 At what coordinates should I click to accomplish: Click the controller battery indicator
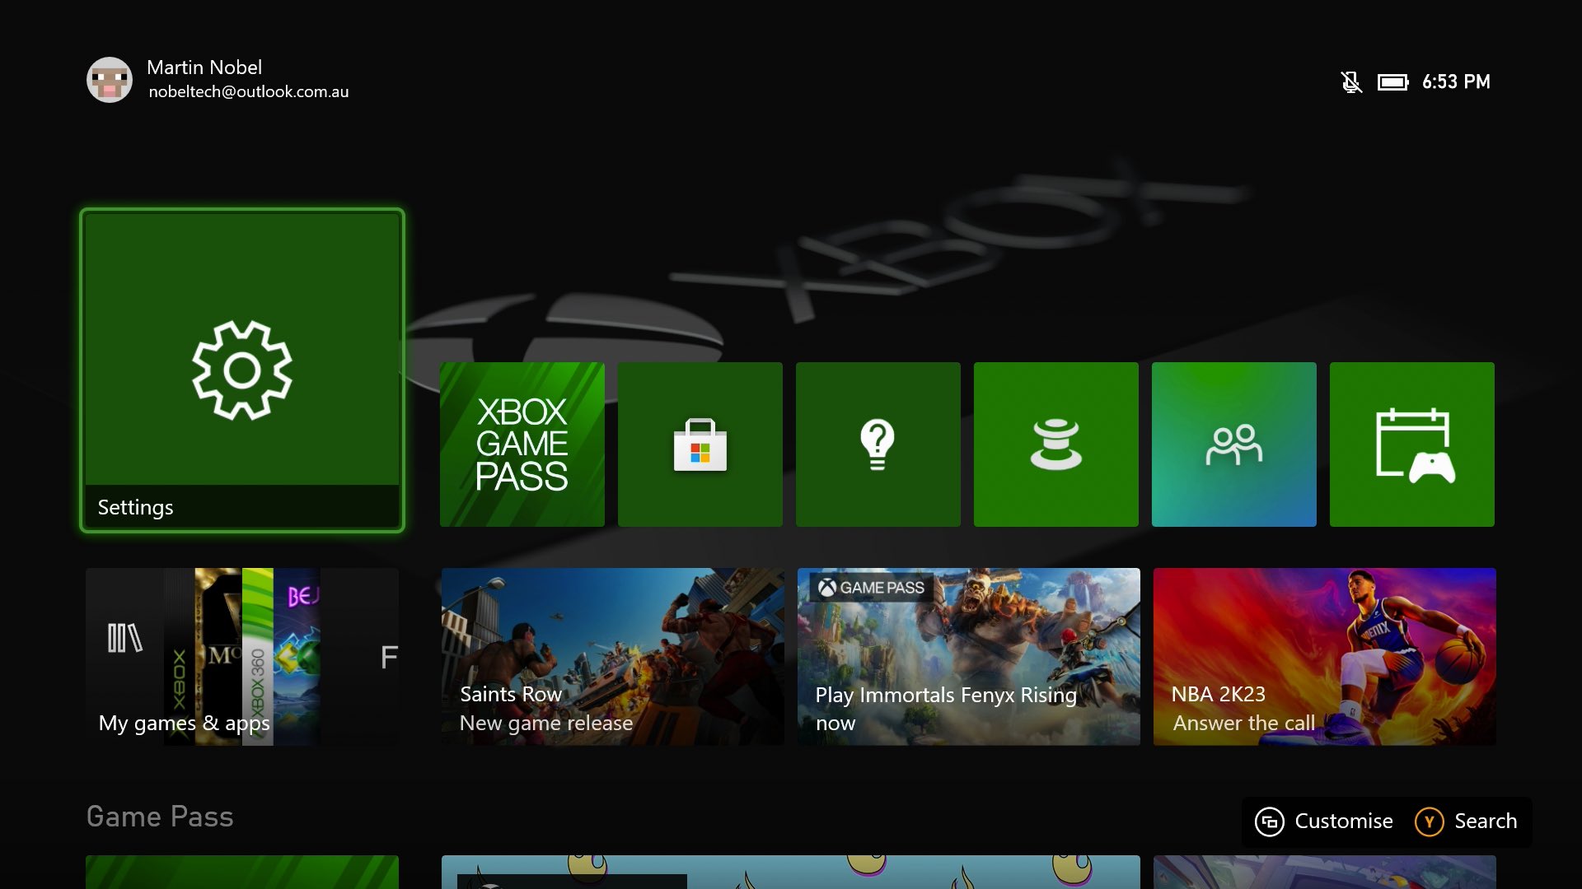[1392, 82]
